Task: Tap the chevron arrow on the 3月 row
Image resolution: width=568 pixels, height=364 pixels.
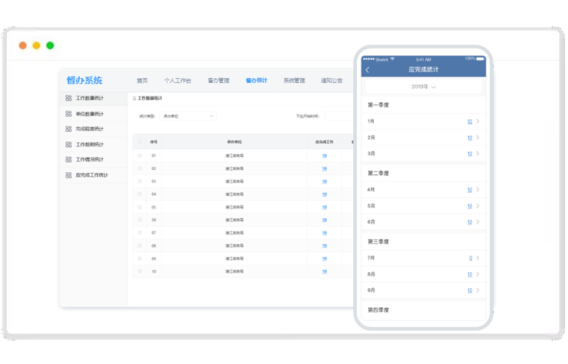Action: tap(478, 153)
